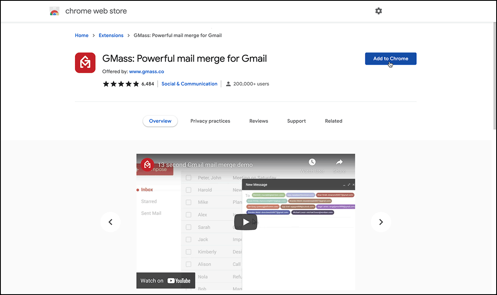This screenshot has height=295, width=497.
Task: Open the Privacy practices tab
Action: coord(210,121)
